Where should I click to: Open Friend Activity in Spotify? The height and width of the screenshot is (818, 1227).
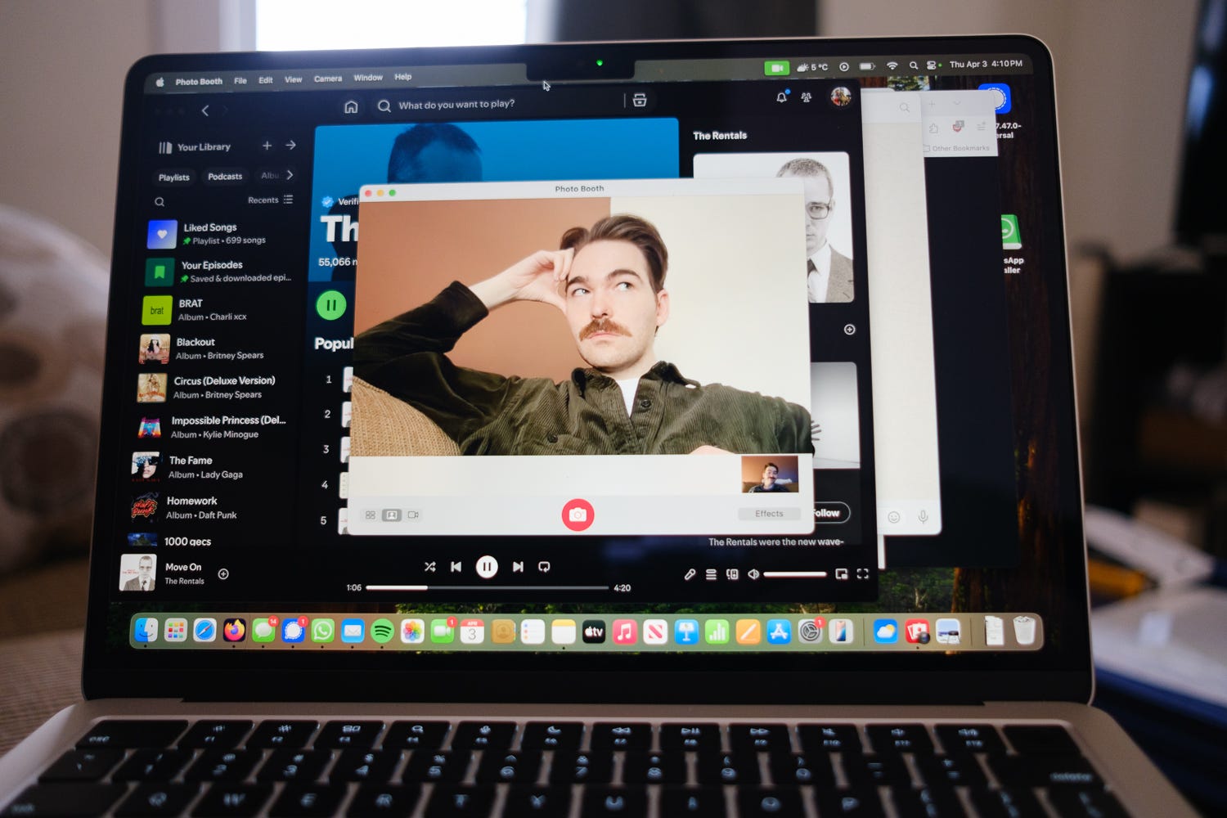click(x=807, y=97)
